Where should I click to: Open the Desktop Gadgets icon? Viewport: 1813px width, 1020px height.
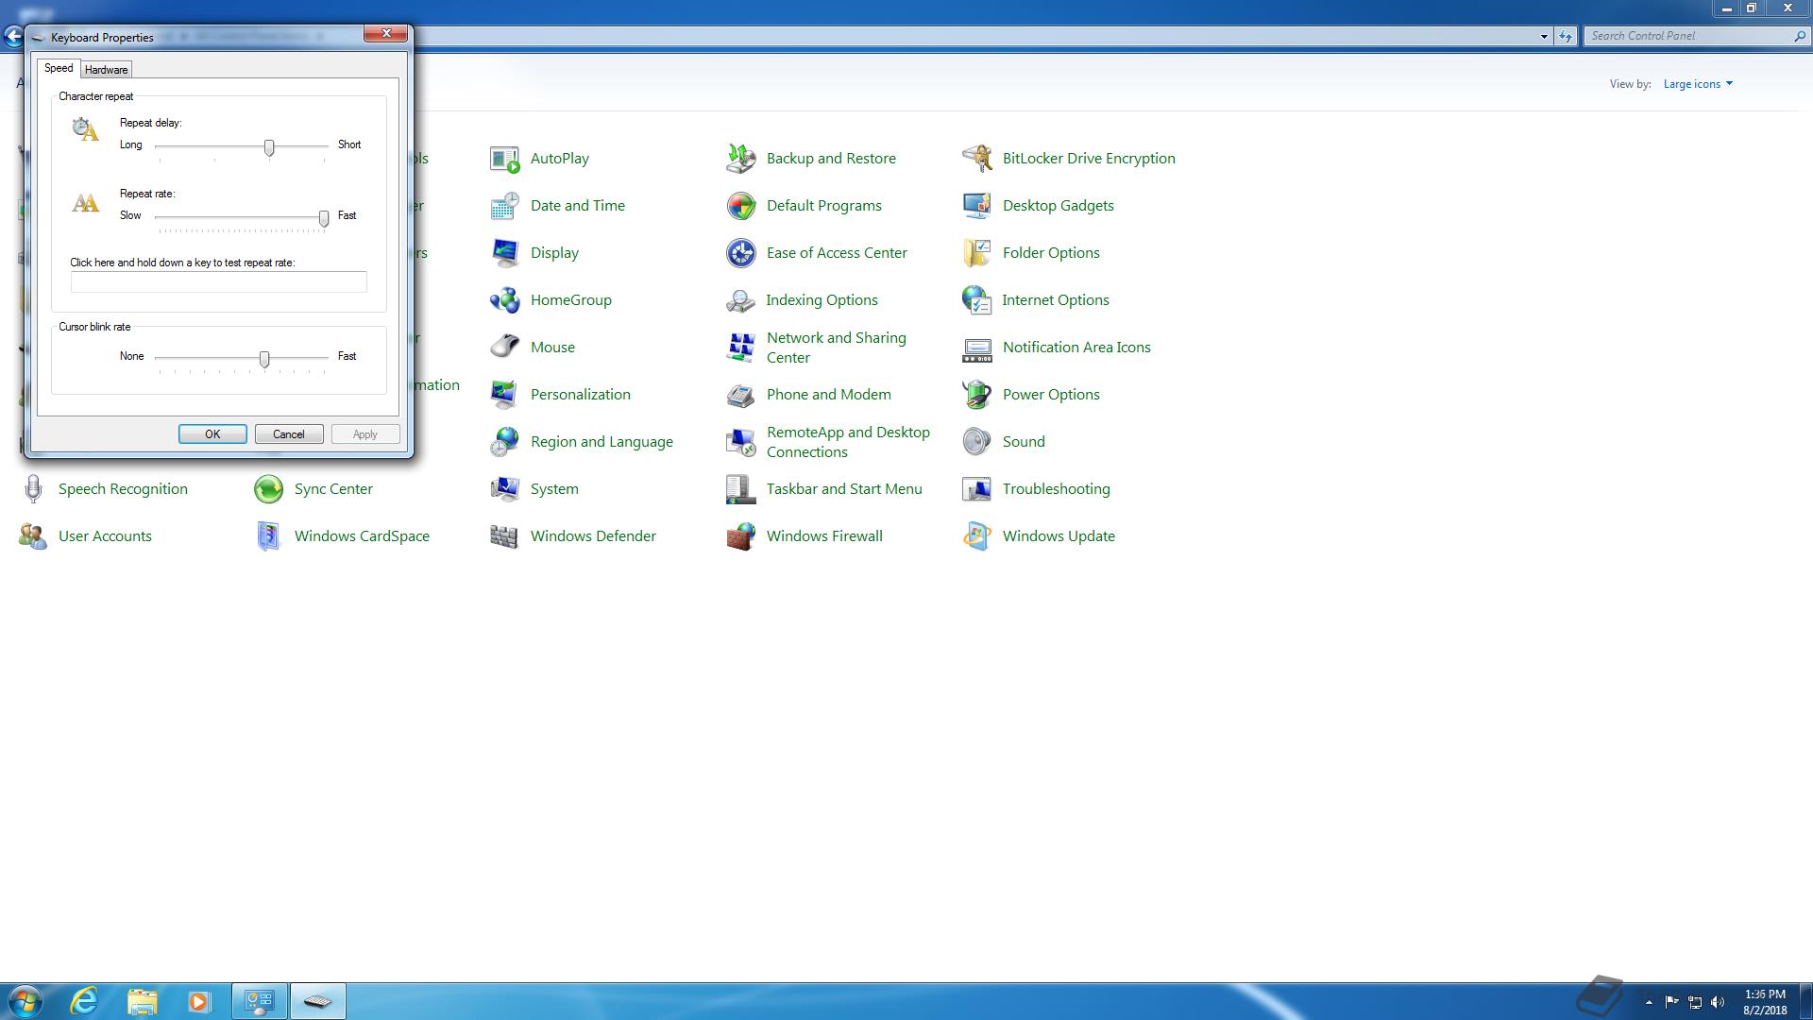click(x=976, y=206)
